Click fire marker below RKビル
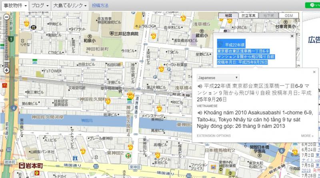 [159, 108]
